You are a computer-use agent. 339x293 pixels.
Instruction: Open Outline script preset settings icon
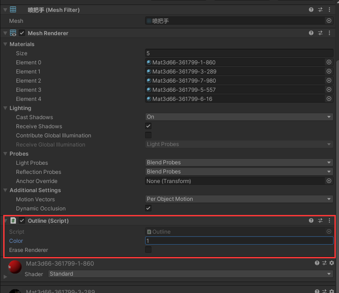[320, 220]
